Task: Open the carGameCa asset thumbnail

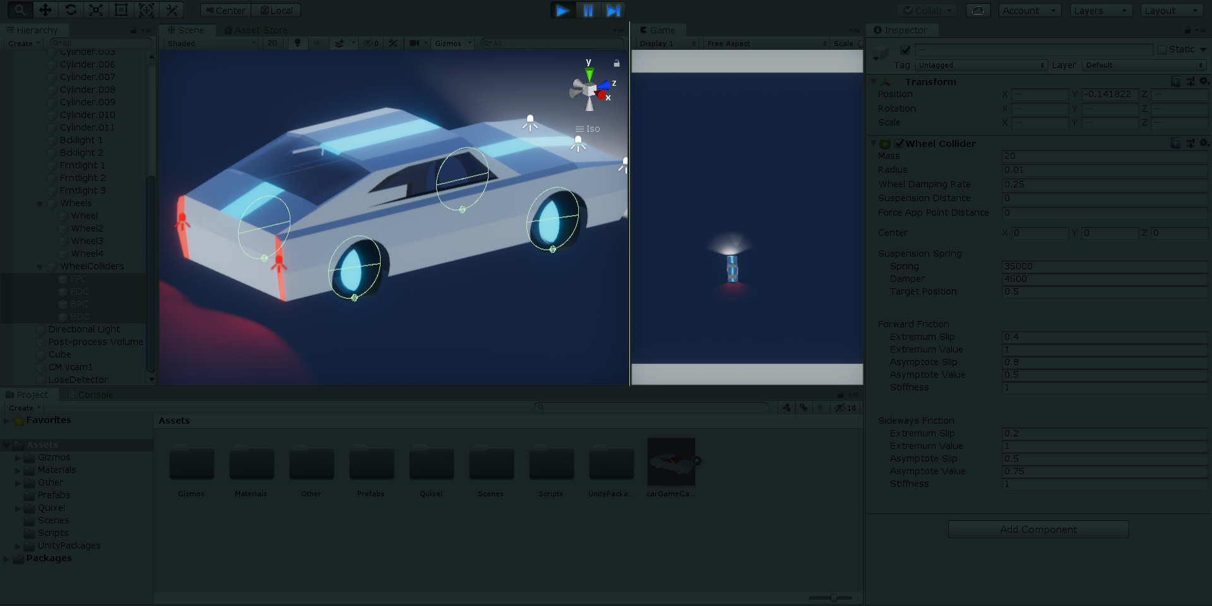Action: tap(671, 462)
